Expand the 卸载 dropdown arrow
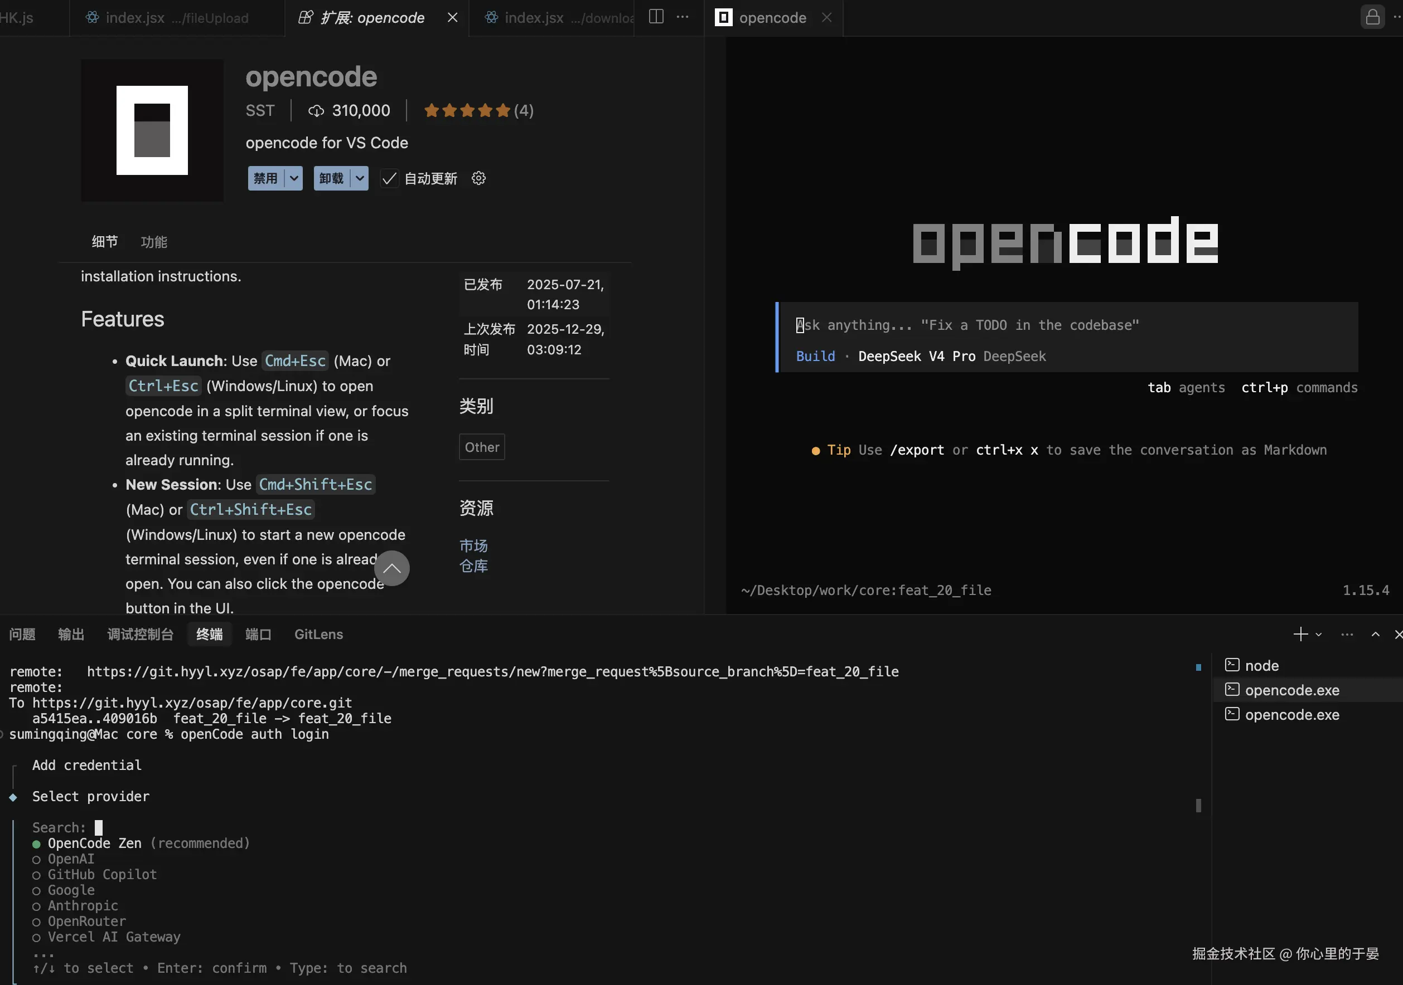The width and height of the screenshot is (1403, 985). pos(360,178)
